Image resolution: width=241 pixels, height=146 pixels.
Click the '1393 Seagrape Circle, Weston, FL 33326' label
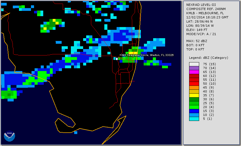[146, 55]
